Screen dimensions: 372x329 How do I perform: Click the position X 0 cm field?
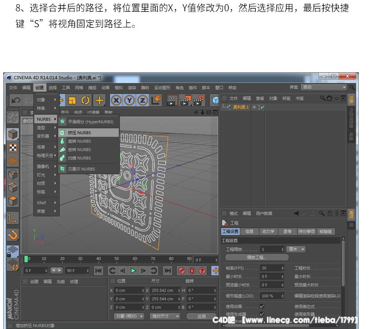tap(129, 290)
